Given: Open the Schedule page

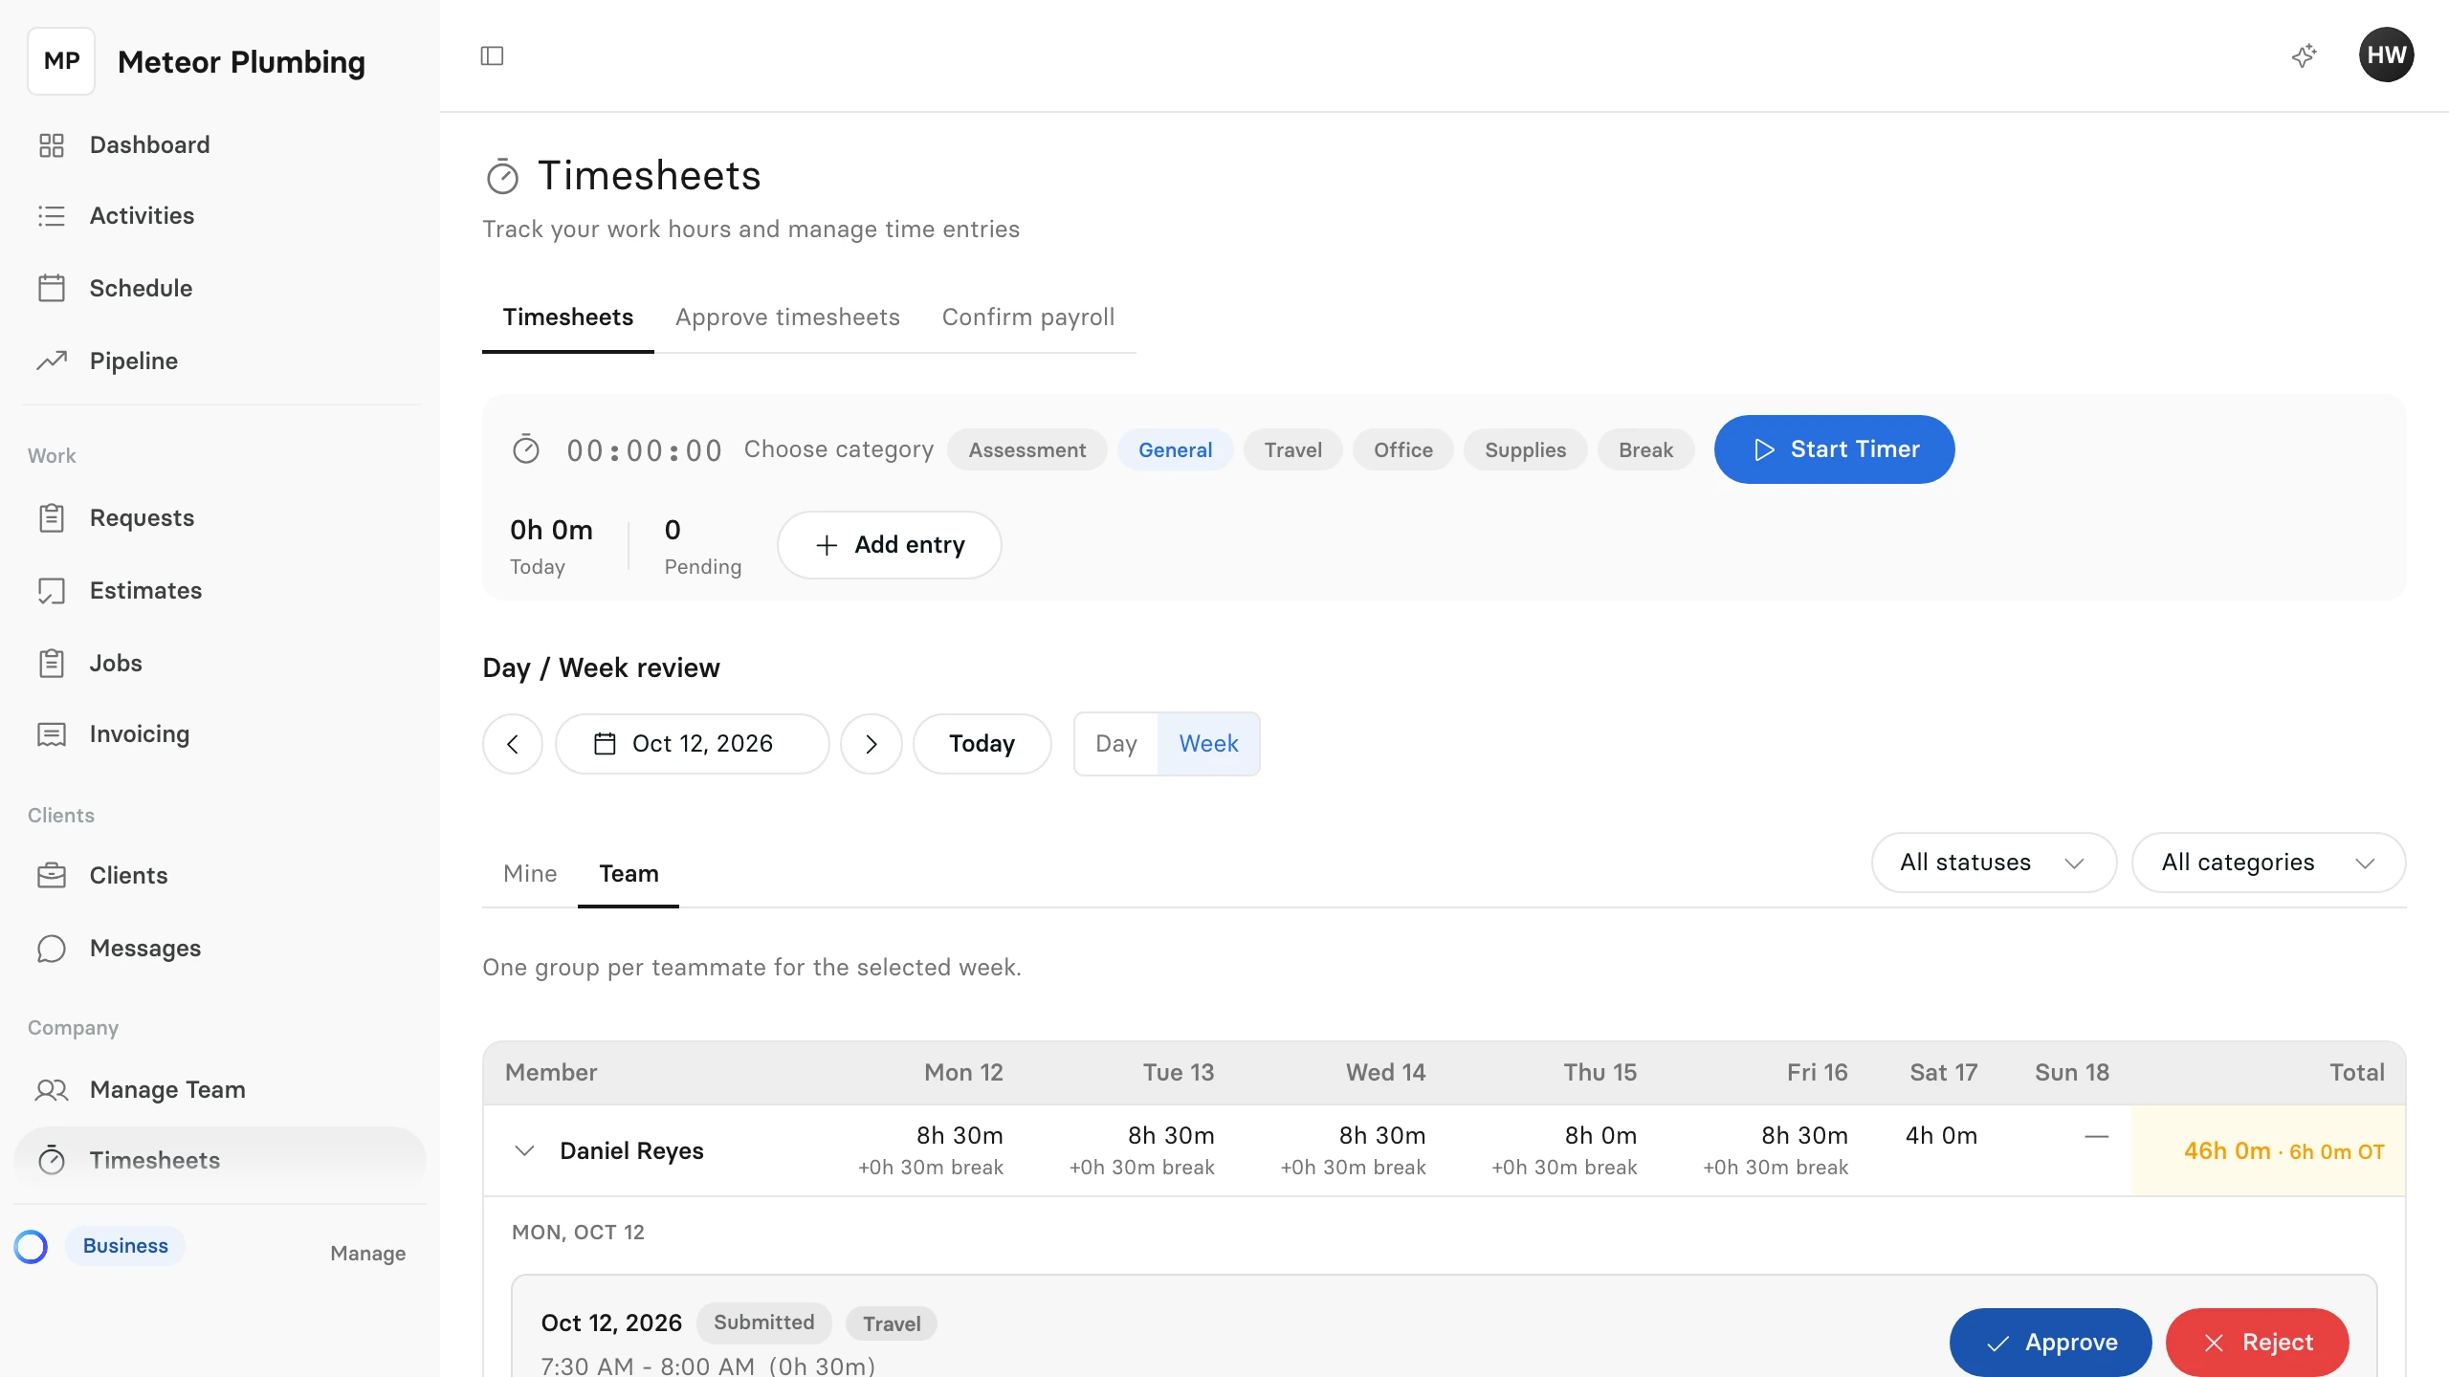Looking at the screenshot, I should click(220, 288).
